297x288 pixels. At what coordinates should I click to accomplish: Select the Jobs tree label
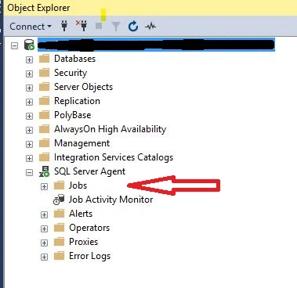[78, 185]
